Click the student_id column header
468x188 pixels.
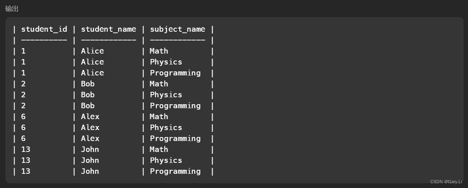(44, 29)
